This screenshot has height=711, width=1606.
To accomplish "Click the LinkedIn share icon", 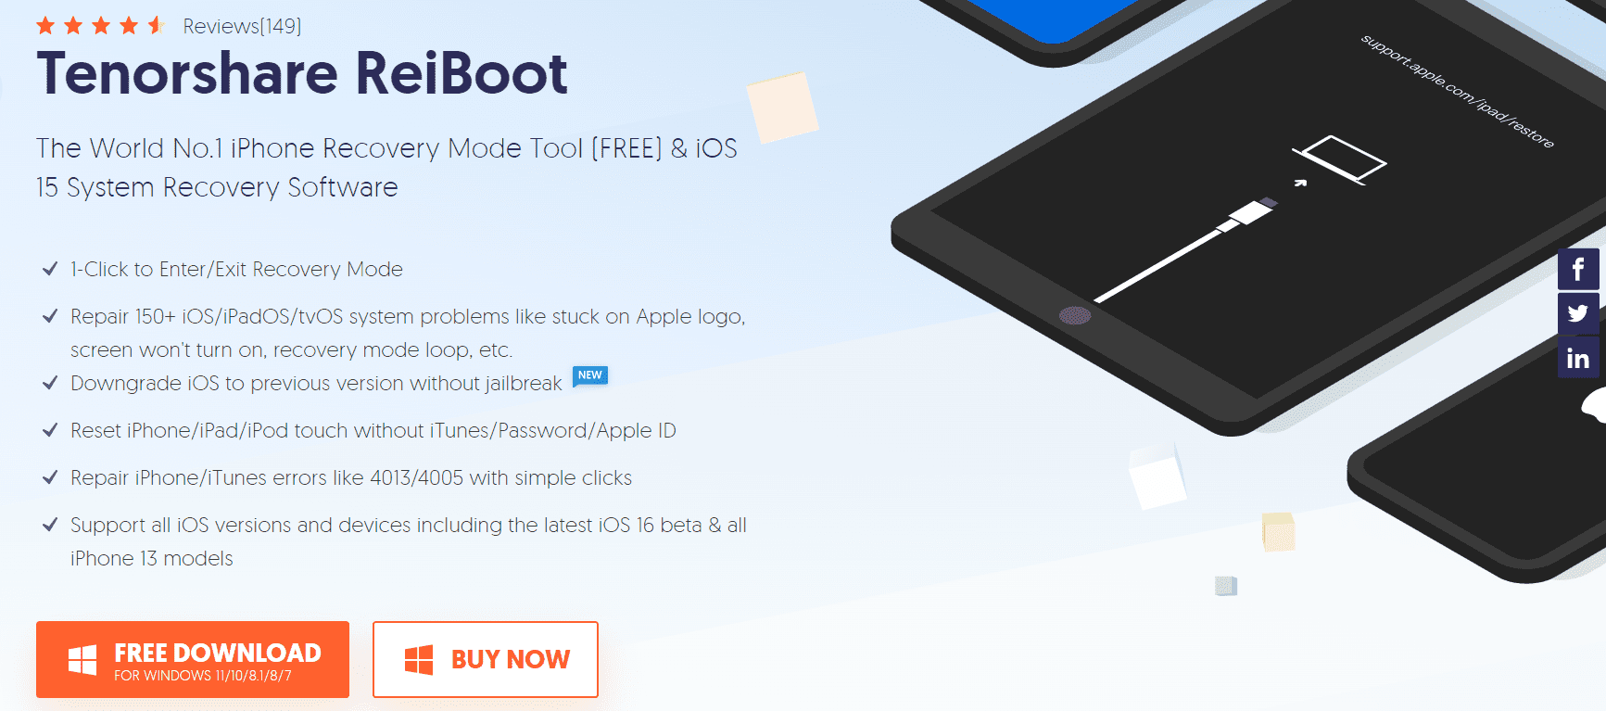I will tap(1578, 358).
